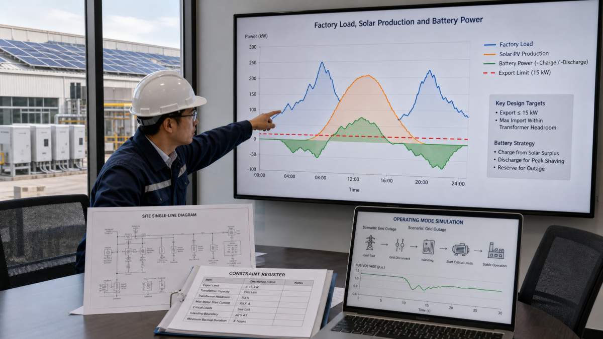Select Battery Power (+Charge / -Discharge) legend label
603x339 pixels.
pyautogui.click(x=543, y=63)
